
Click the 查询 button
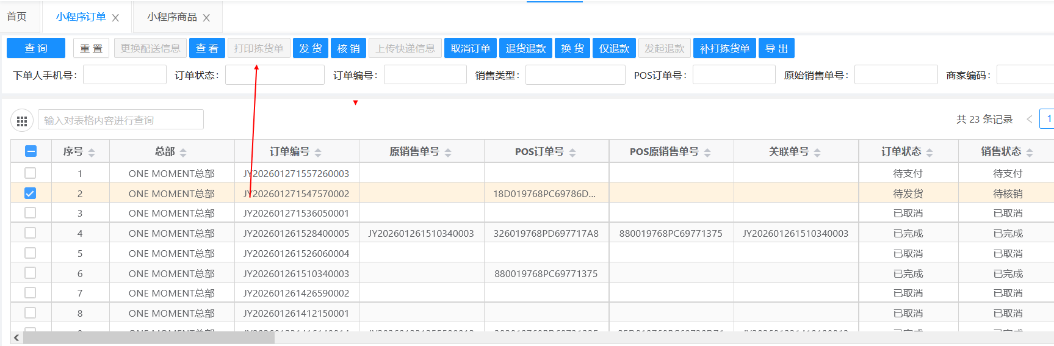[36, 48]
